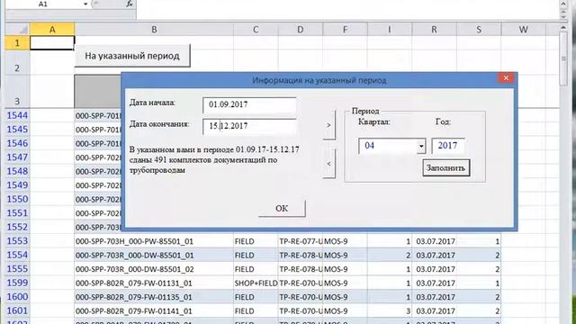
Task: Click the 'Дата начала' date field
Action: (x=249, y=105)
